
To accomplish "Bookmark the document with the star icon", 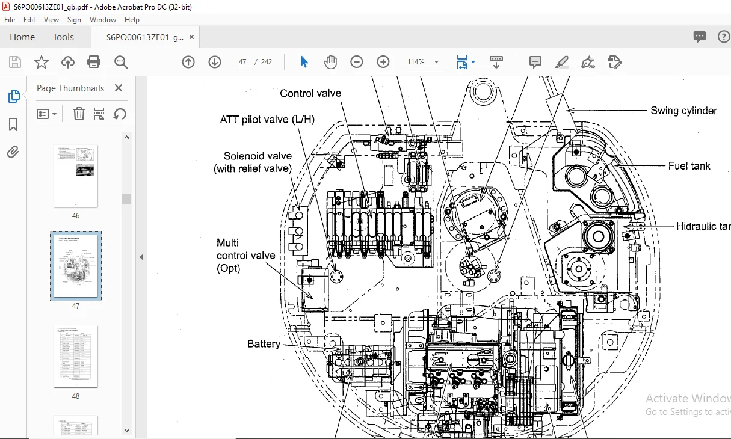I will [x=41, y=62].
